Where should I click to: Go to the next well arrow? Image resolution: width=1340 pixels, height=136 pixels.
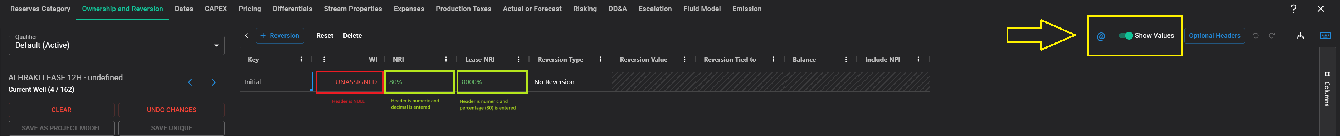[x=213, y=82]
